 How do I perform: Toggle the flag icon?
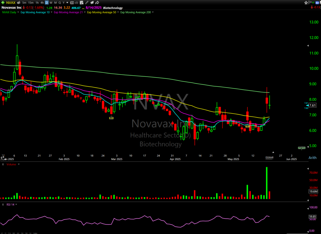point(310,3)
